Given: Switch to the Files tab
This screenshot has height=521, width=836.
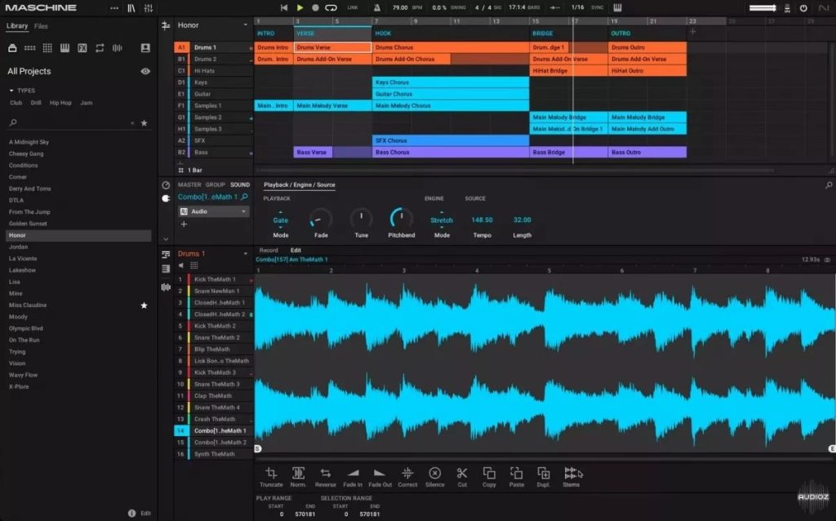Looking at the screenshot, I should (x=41, y=26).
